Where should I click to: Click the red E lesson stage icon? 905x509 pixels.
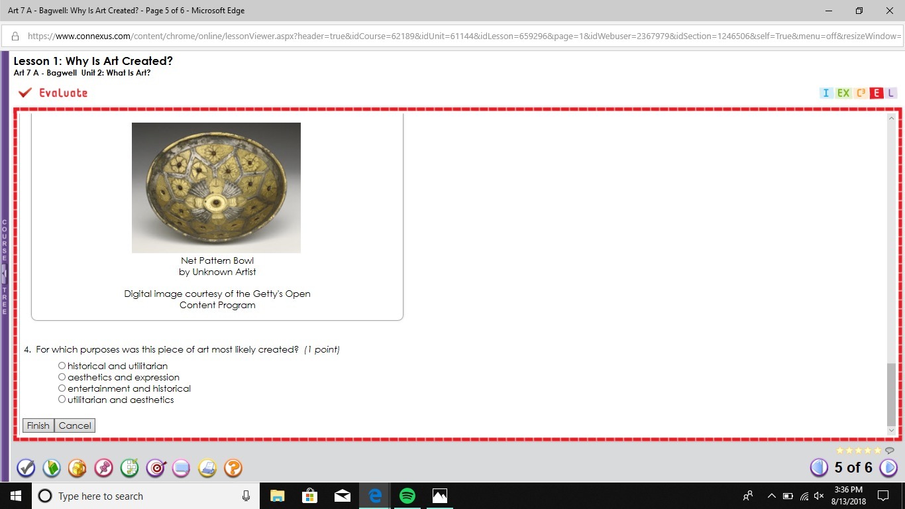(x=877, y=93)
